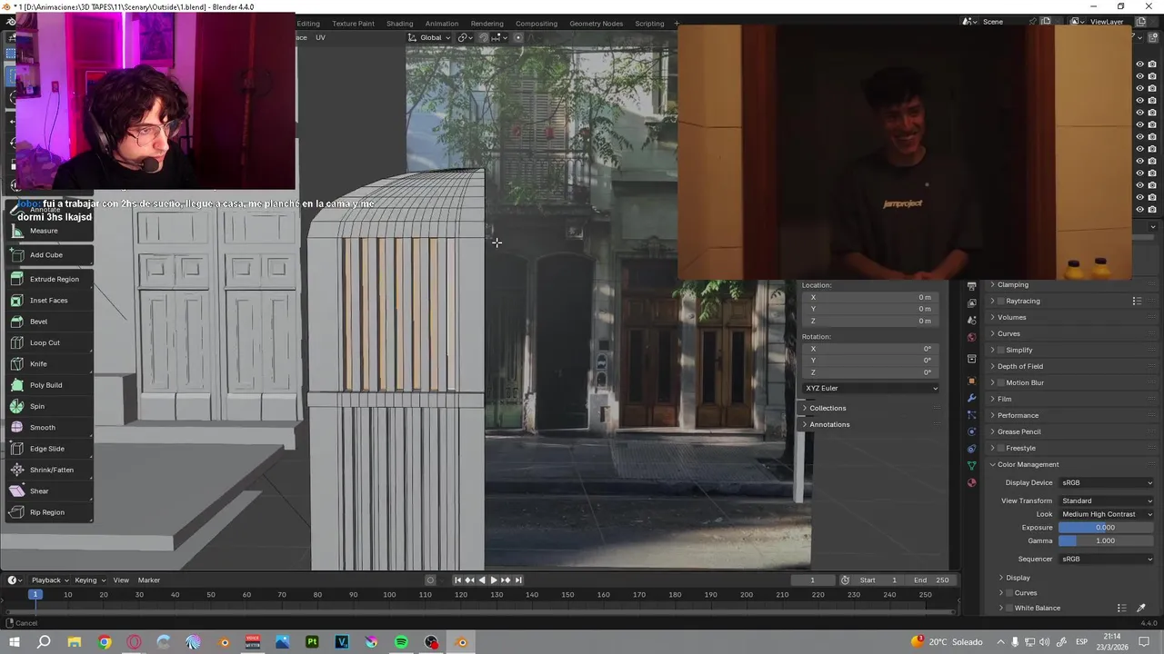The image size is (1164, 654).
Task: Select the Loop Cut tool
Action: tap(48, 343)
